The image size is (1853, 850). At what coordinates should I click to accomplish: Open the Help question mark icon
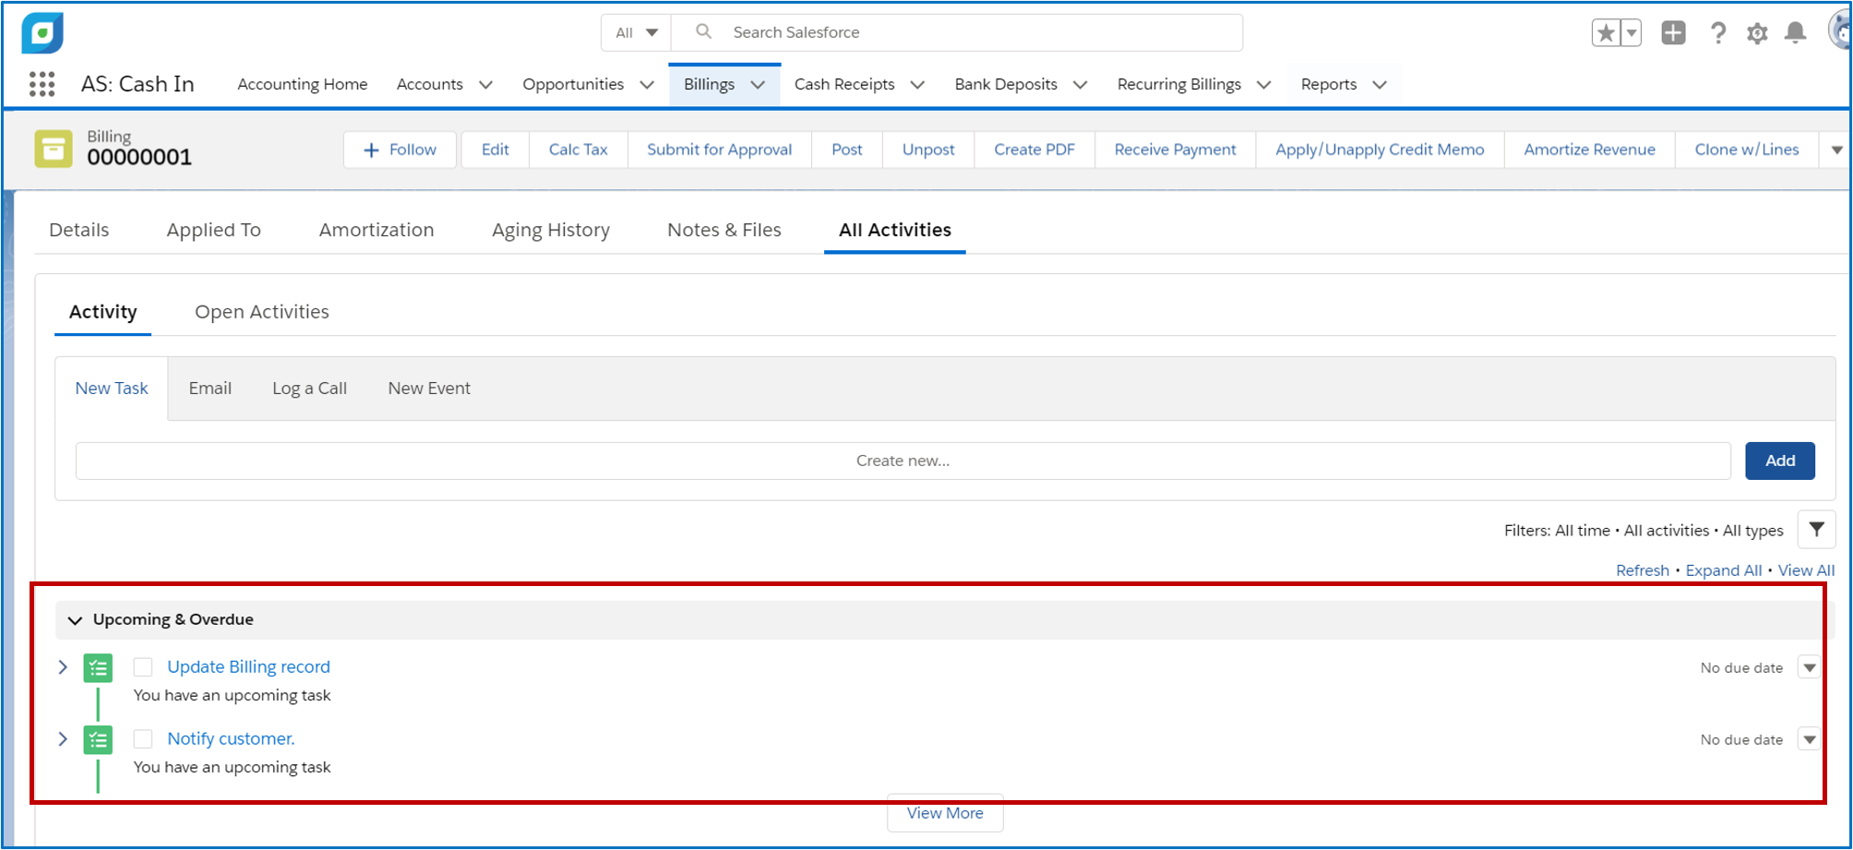pyautogui.click(x=1717, y=33)
